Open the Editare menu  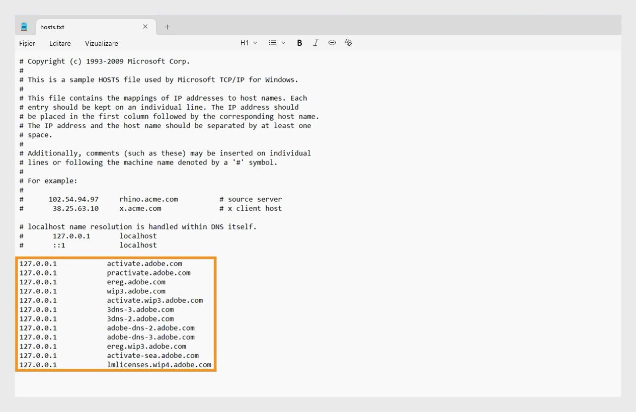pos(60,43)
